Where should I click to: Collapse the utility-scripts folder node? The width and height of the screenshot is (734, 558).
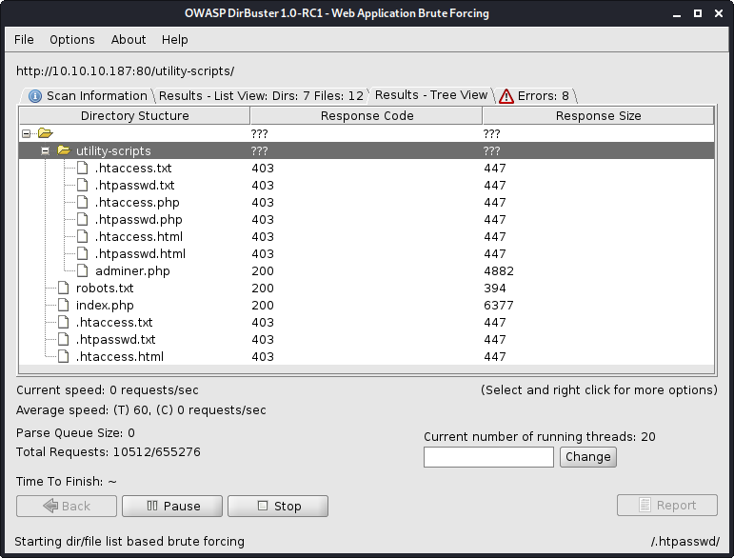point(45,151)
